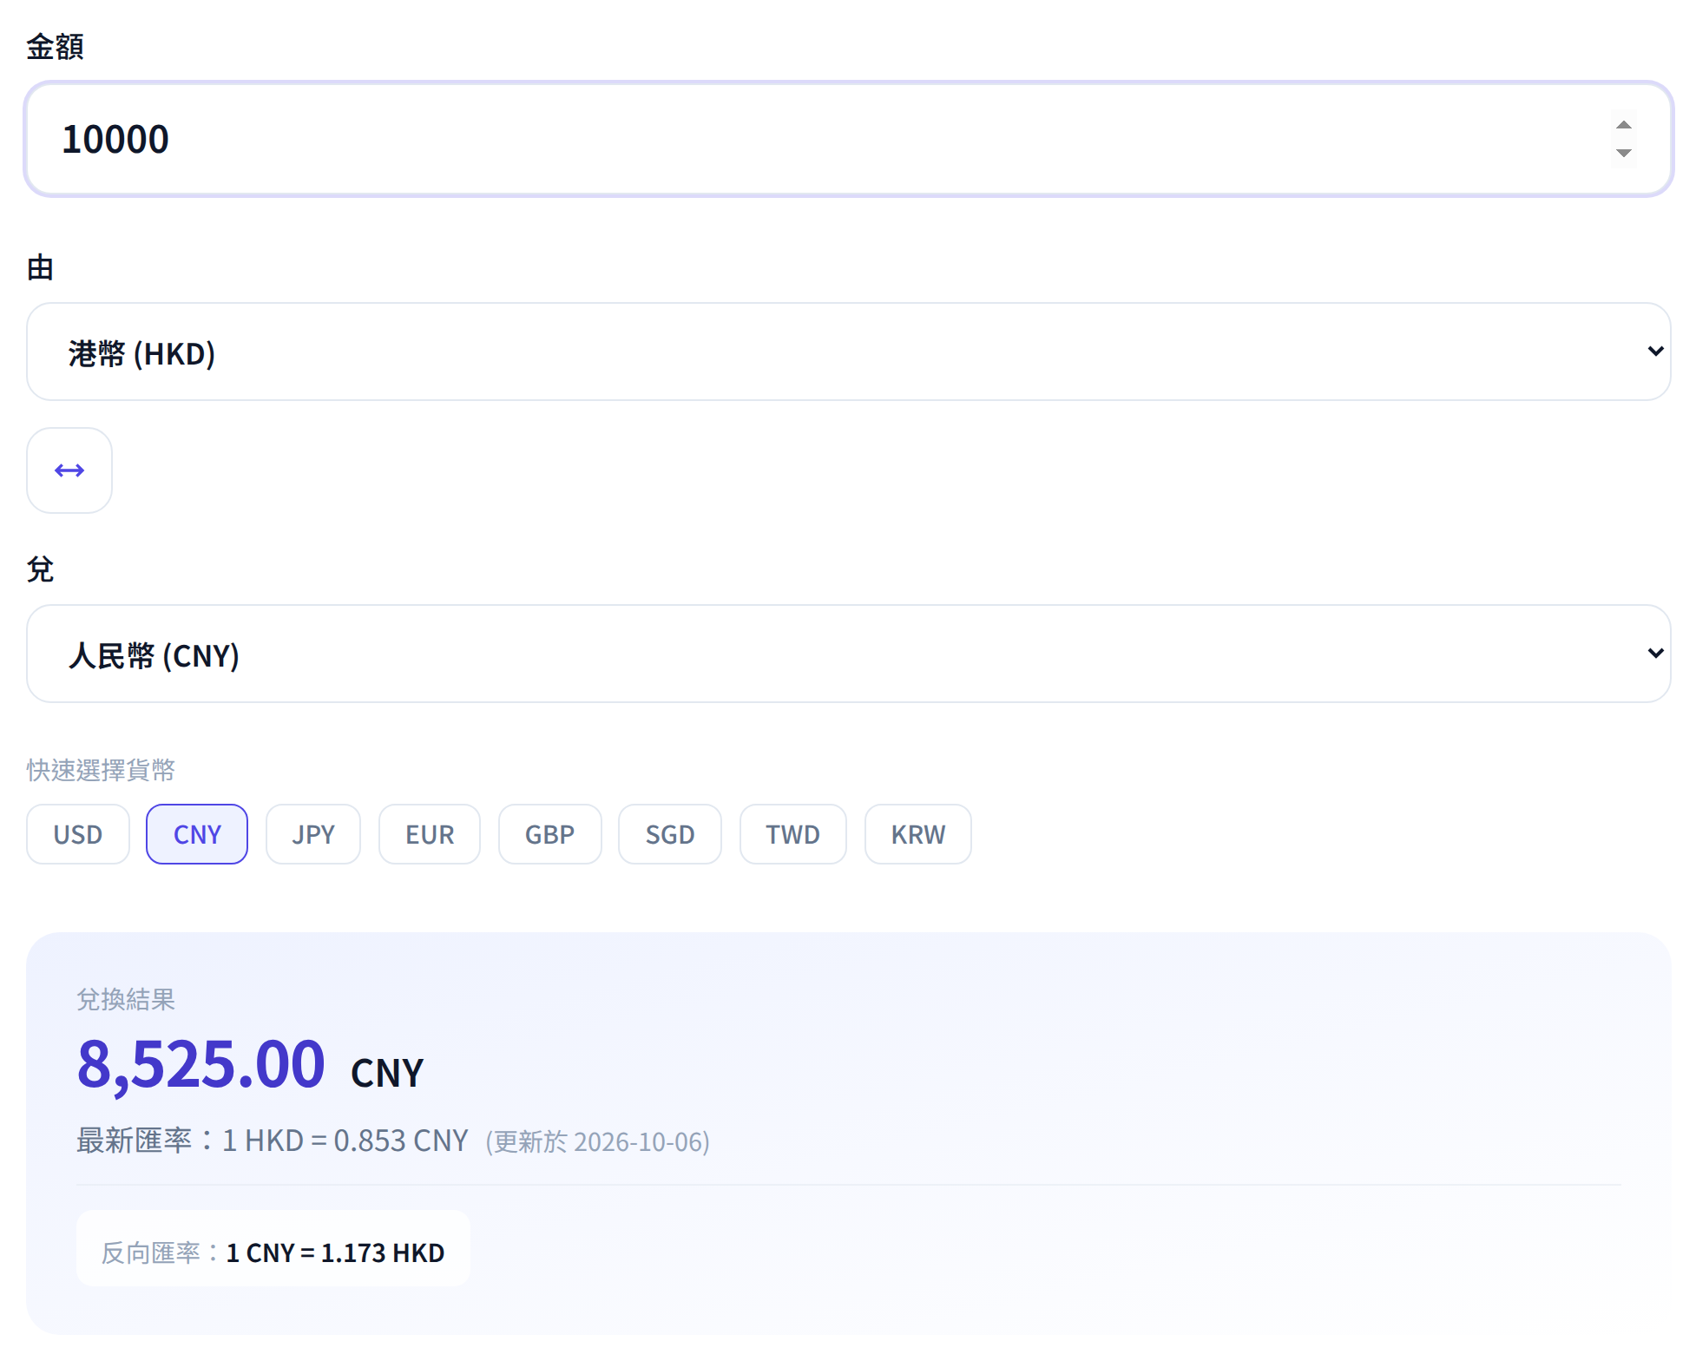Click the 由 label
1696x1361 pixels.
pos(40,267)
